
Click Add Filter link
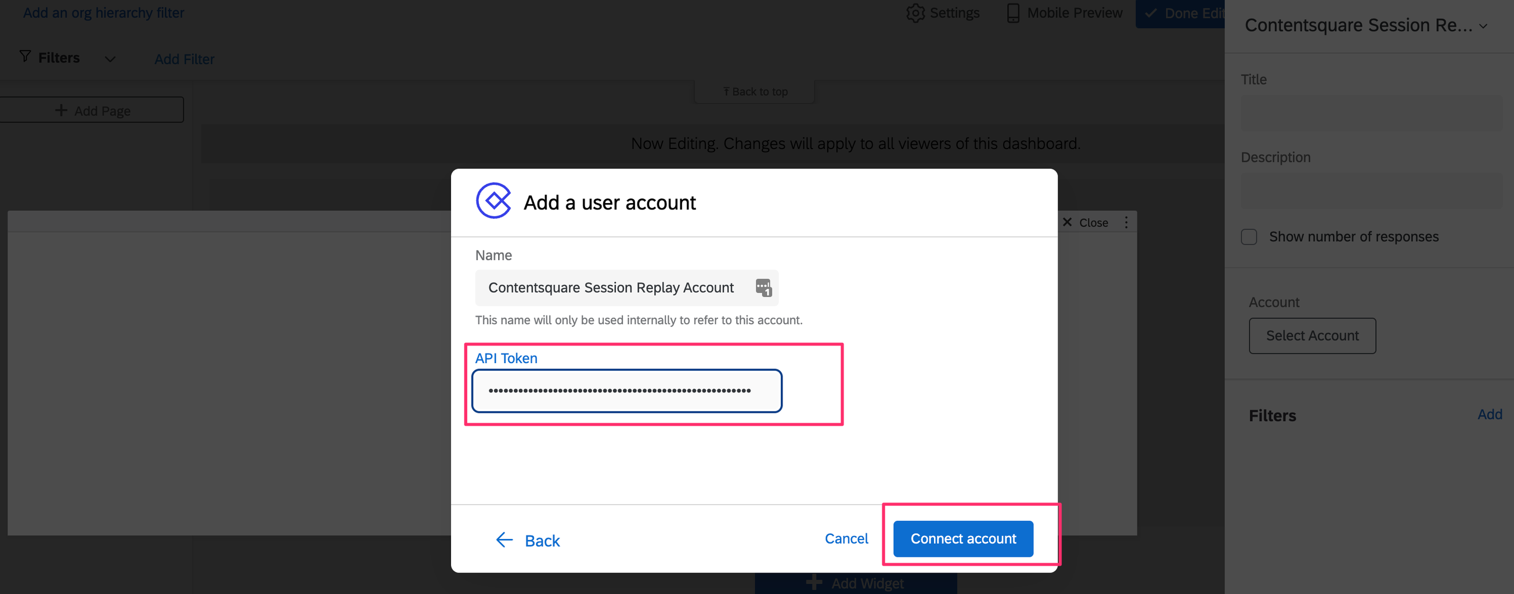184,59
